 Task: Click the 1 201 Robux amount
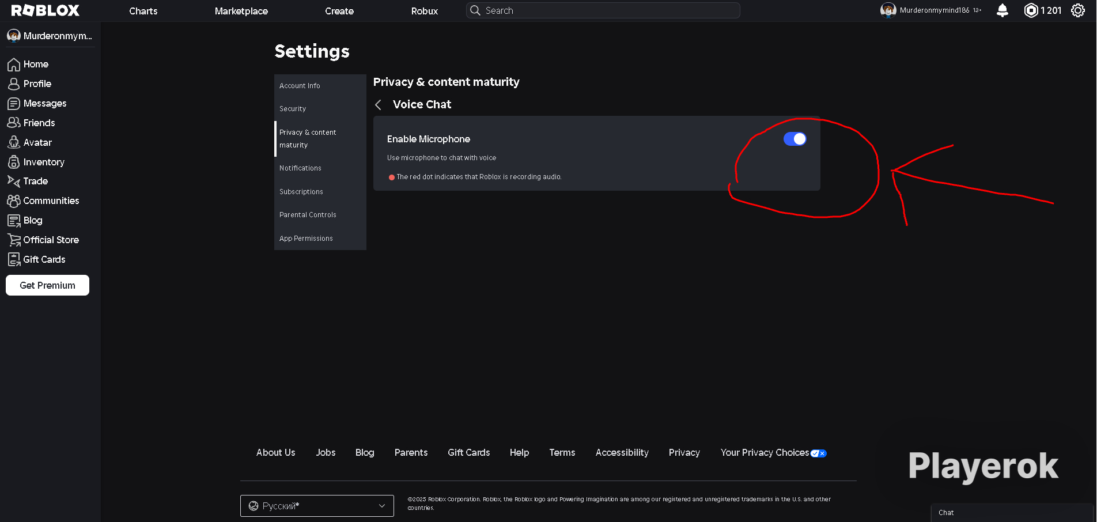point(1051,10)
